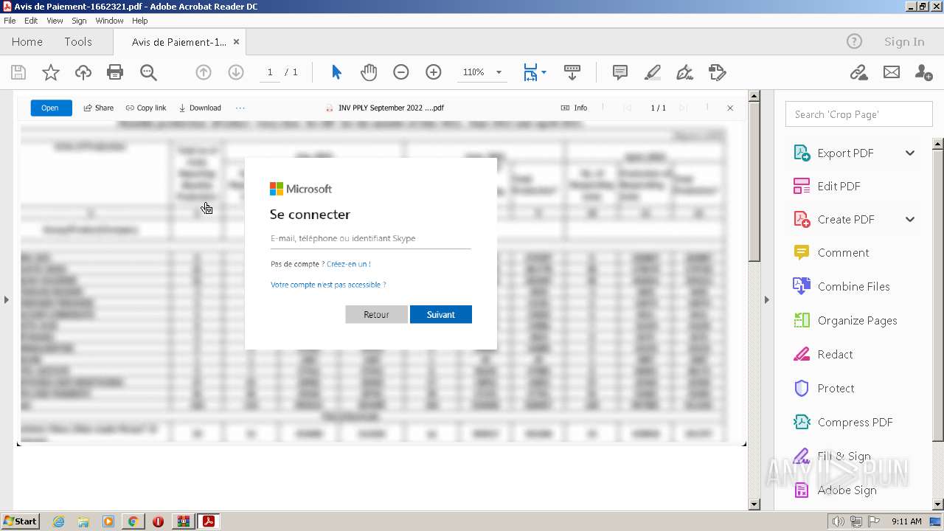Screen dimensions: 944x531
Task: Zoom in with plus icon
Action: click(434, 72)
